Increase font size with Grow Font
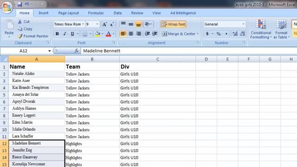 click(x=104, y=24)
